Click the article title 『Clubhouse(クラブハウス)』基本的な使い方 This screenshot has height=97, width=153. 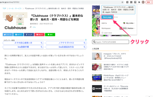click(57, 18)
